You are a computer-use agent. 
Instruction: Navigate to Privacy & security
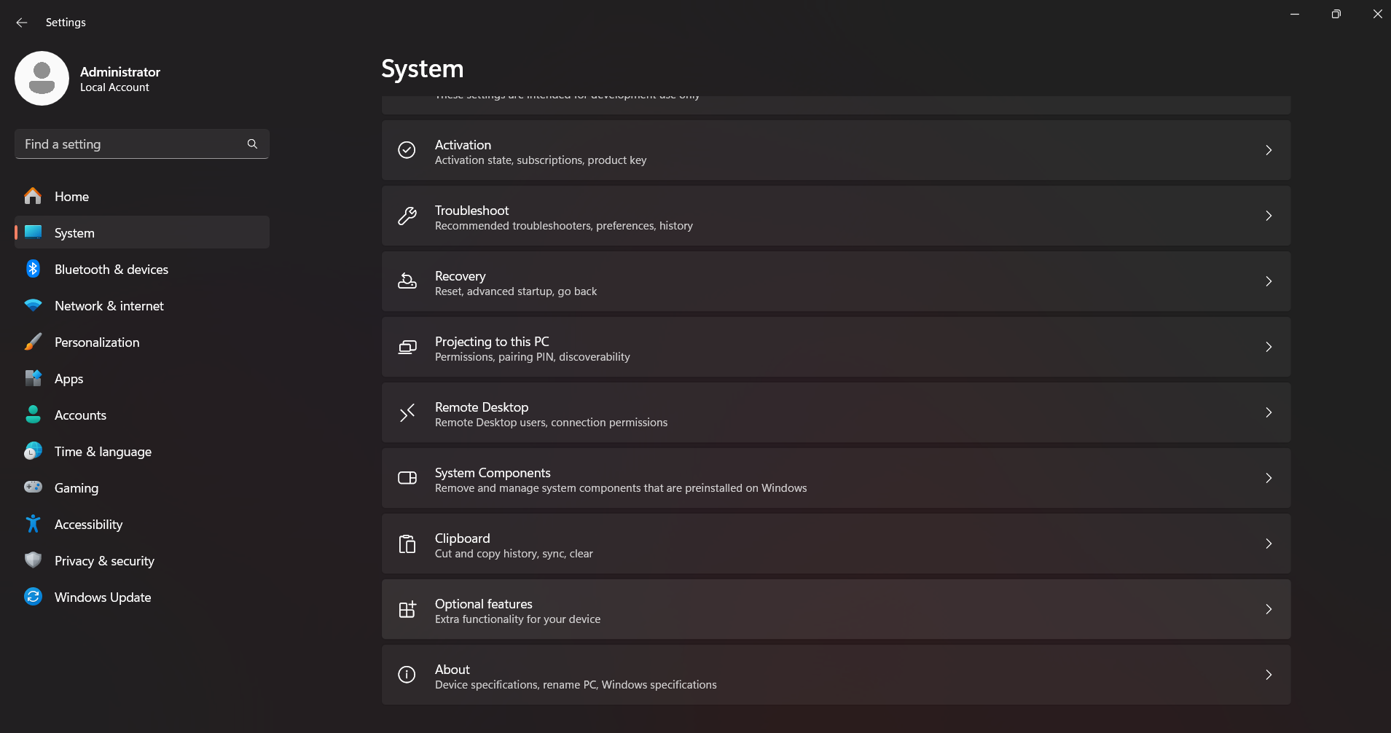(104, 561)
